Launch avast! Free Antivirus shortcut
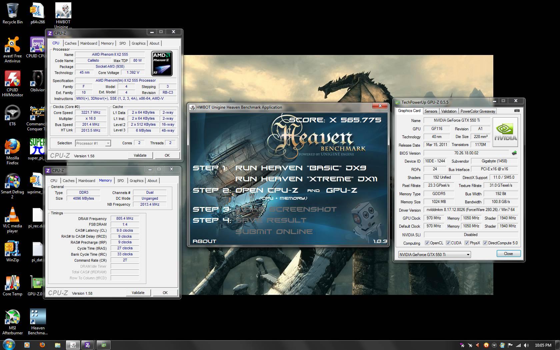 tap(12, 50)
